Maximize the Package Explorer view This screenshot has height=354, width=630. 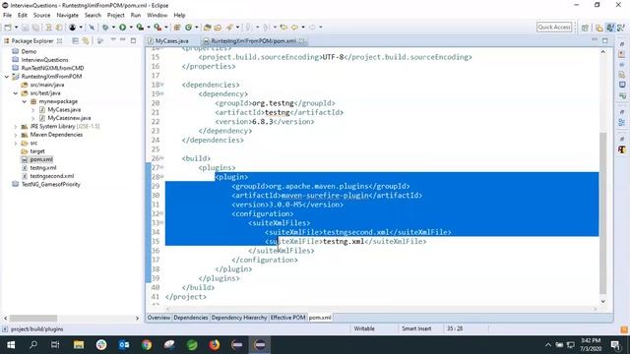(x=133, y=40)
